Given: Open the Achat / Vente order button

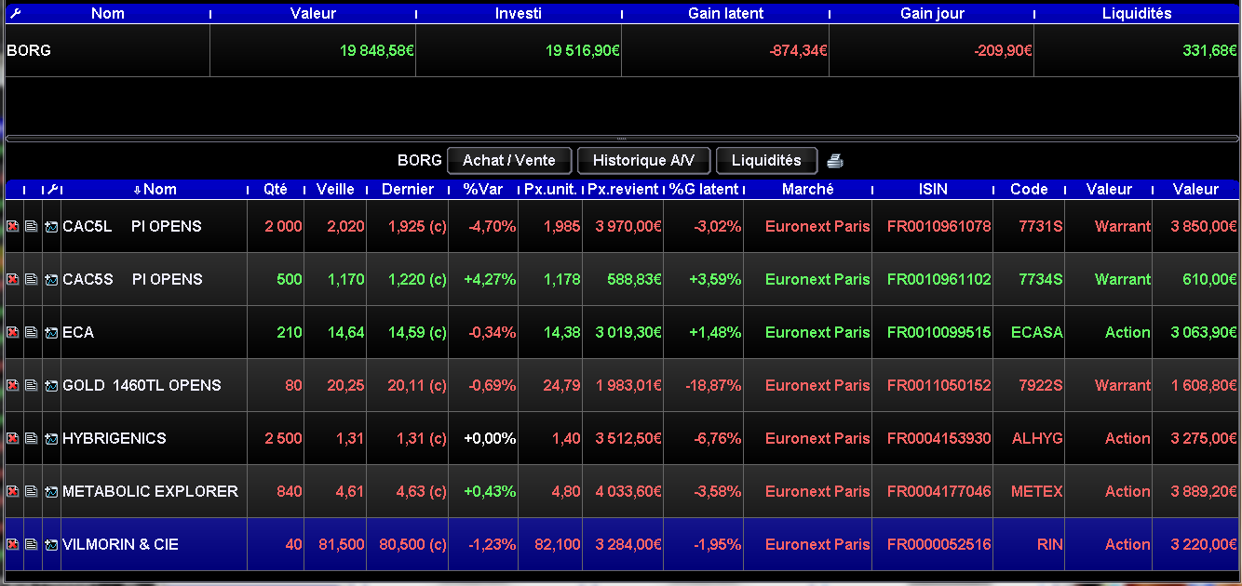Looking at the screenshot, I should 509,160.
